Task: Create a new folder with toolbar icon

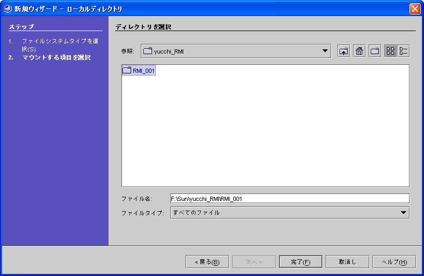Action: pos(375,51)
